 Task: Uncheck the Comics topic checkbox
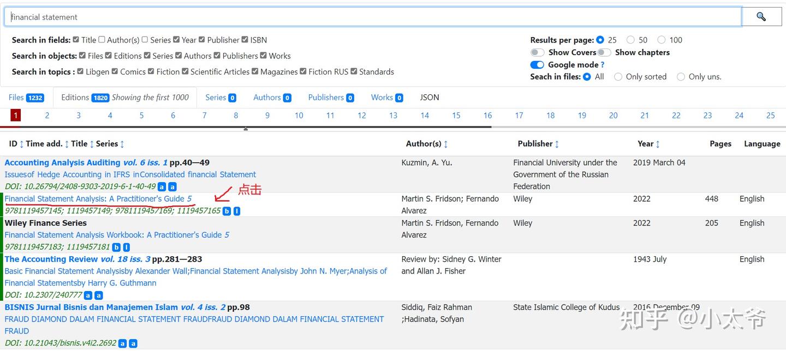115,71
